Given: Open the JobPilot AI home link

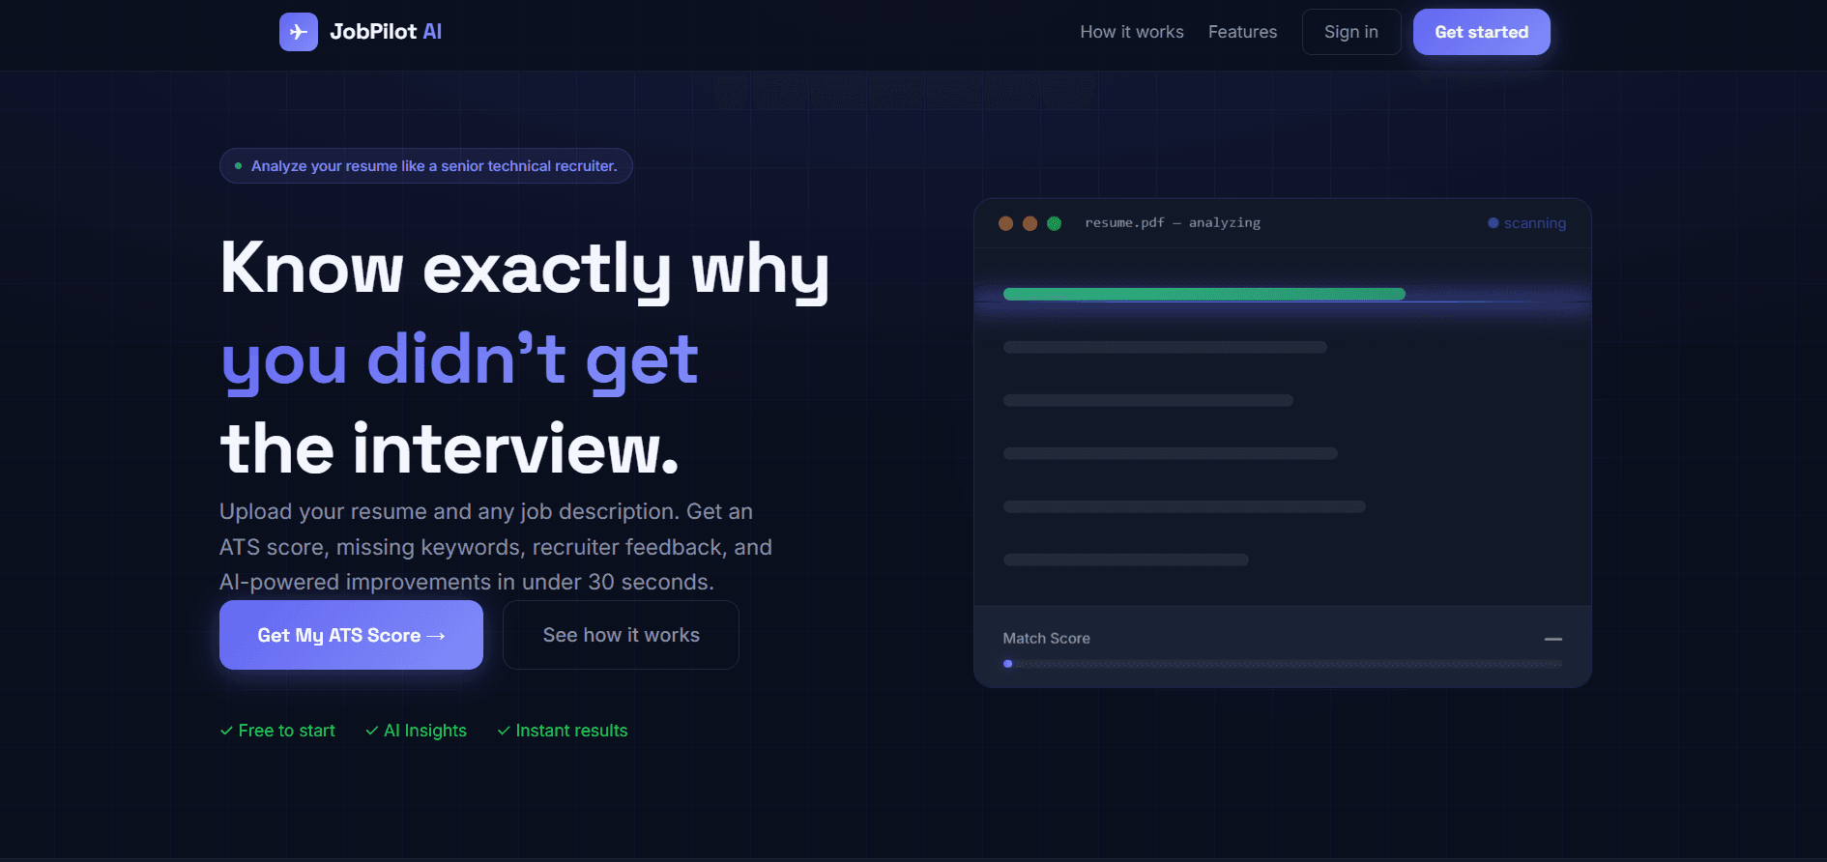Looking at the screenshot, I should pyautogui.click(x=361, y=32).
